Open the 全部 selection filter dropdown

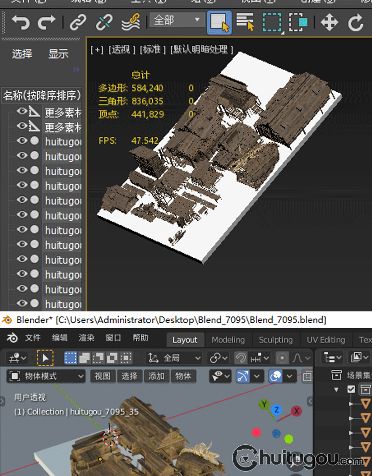point(177,20)
